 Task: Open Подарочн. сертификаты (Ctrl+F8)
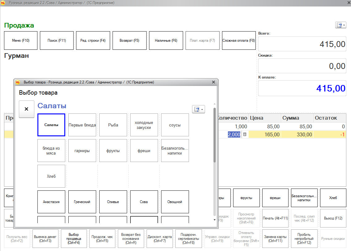(x=188, y=239)
